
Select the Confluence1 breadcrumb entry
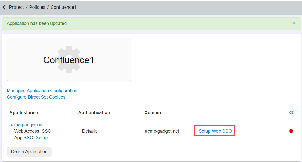click(x=63, y=7)
